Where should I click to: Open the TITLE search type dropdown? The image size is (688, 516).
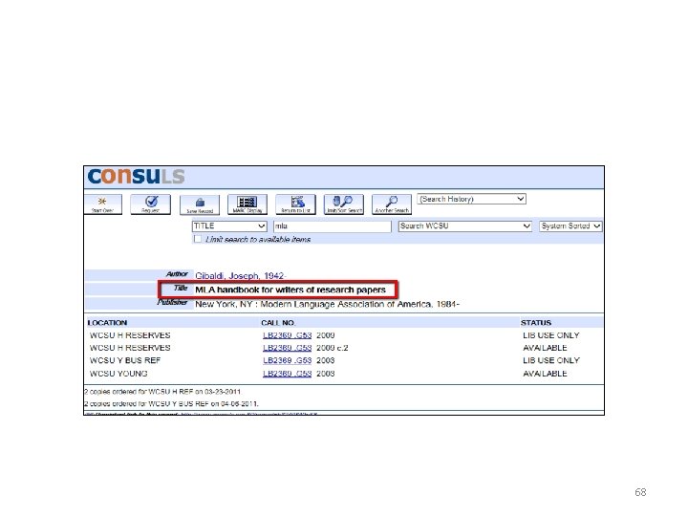click(229, 226)
